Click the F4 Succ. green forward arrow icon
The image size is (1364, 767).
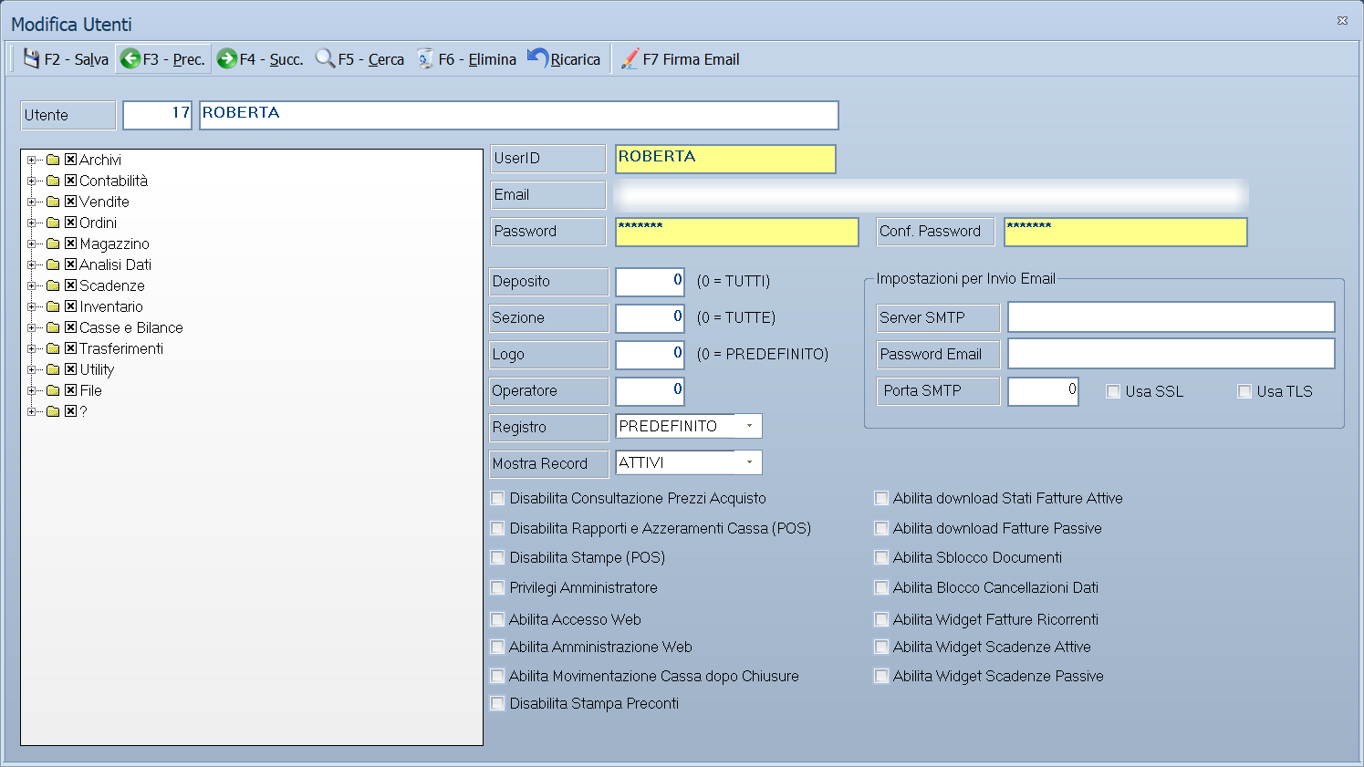coord(227,59)
